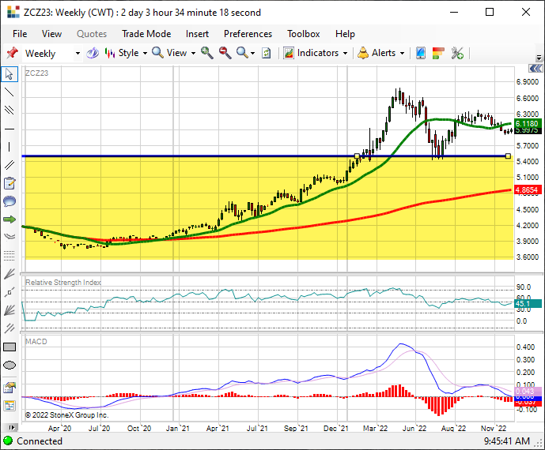Click the horizontal line's right square handle
The height and width of the screenshot is (450, 545).
(508, 156)
